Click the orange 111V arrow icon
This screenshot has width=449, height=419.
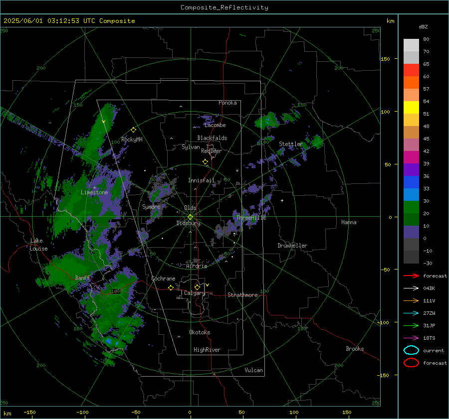coord(411,300)
